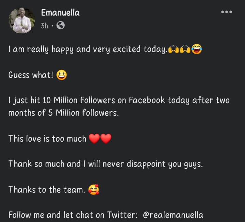Click the 'Guess what!' text
Screen dimensions: 245x222
(31, 75)
